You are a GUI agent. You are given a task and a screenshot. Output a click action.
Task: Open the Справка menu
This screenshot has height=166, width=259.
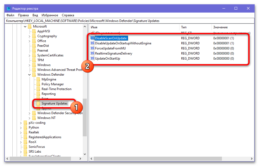click(x=68, y=15)
